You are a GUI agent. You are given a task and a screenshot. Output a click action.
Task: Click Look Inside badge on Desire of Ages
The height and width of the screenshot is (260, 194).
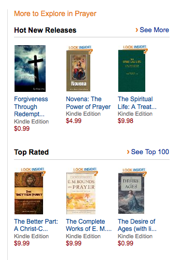pos(134,170)
